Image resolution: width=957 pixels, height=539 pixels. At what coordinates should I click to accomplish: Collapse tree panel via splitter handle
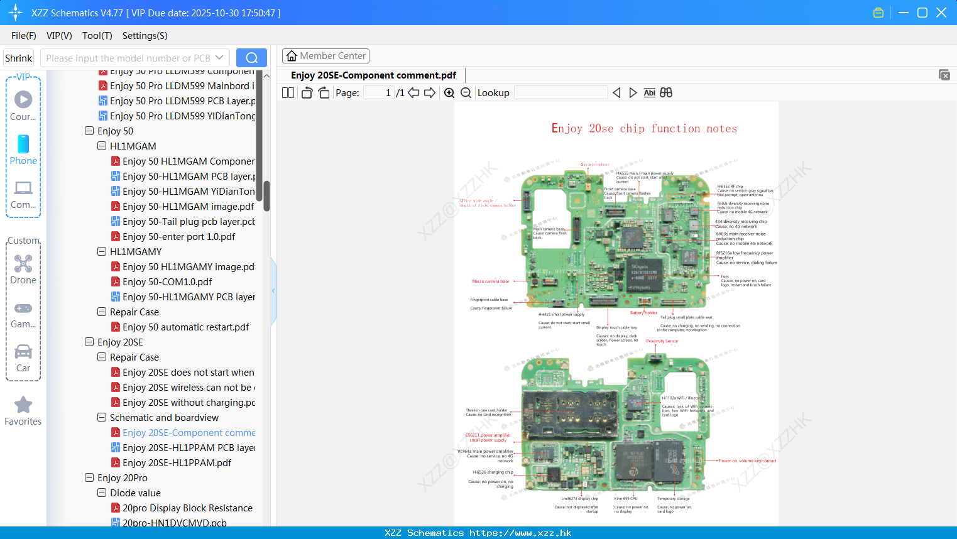tap(273, 291)
